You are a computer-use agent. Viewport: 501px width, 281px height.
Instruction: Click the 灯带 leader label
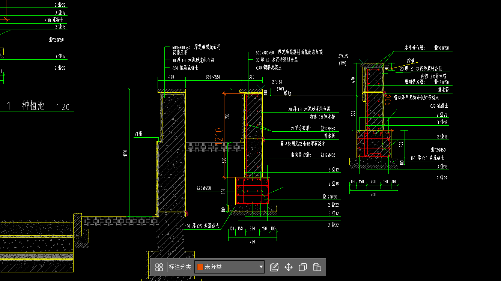pyautogui.click(x=138, y=133)
